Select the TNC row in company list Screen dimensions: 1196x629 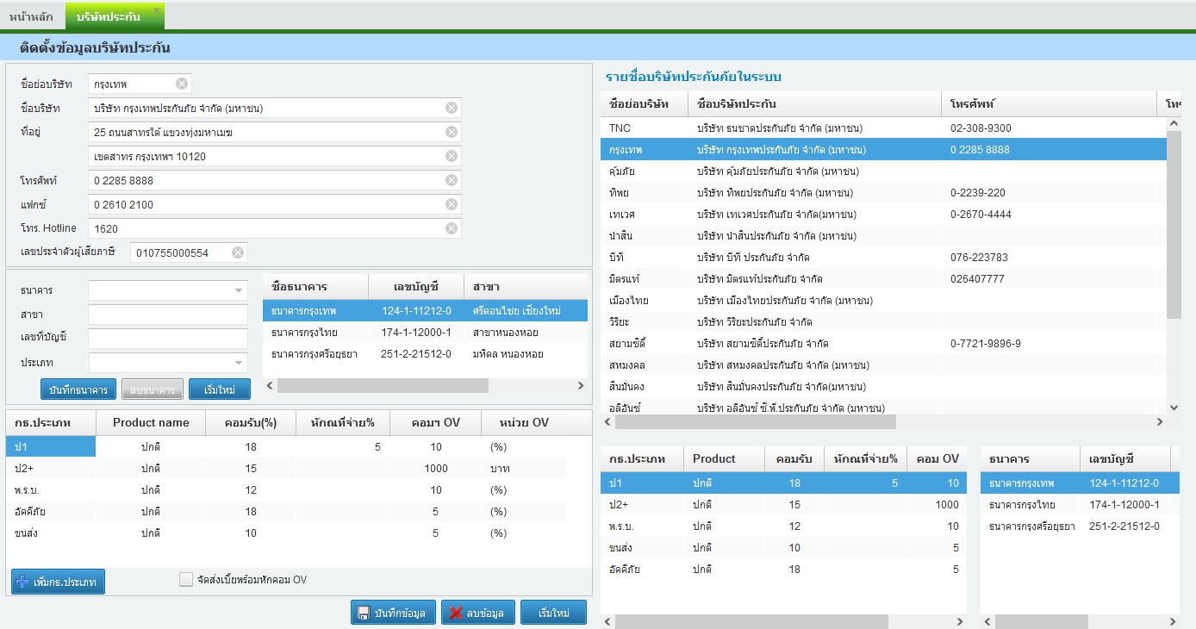(x=883, y=128)
